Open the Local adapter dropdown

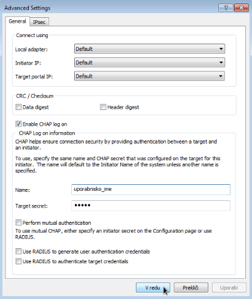[x=150, y=49]
